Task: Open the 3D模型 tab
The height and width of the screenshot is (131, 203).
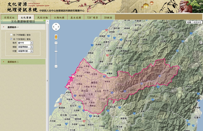Action: 108,17
